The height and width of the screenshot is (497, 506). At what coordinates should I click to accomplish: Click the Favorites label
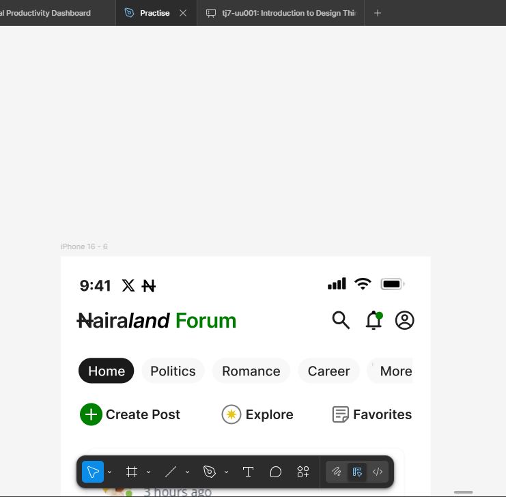(x=382, y=414)
